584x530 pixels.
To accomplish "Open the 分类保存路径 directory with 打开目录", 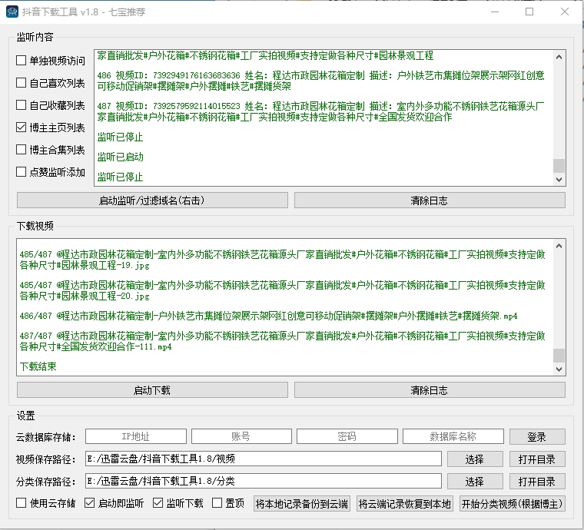I will [x=536, y=481].
